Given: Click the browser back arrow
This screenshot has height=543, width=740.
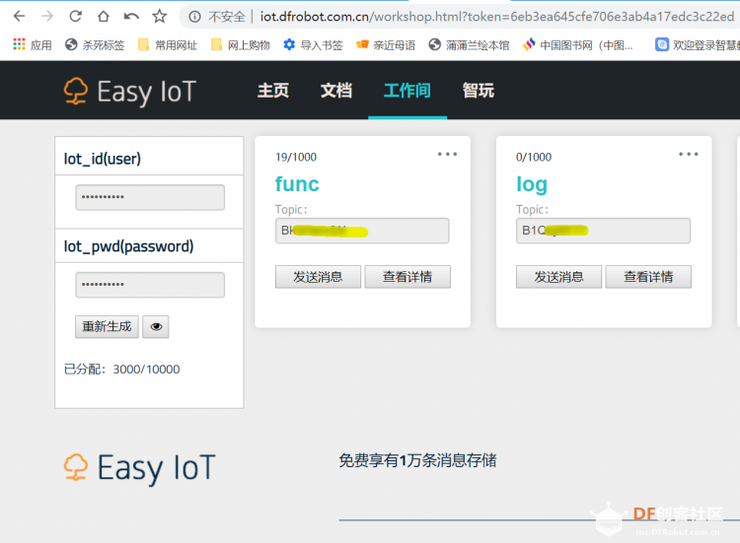Looking at the screenshot, I should [20, 17].
